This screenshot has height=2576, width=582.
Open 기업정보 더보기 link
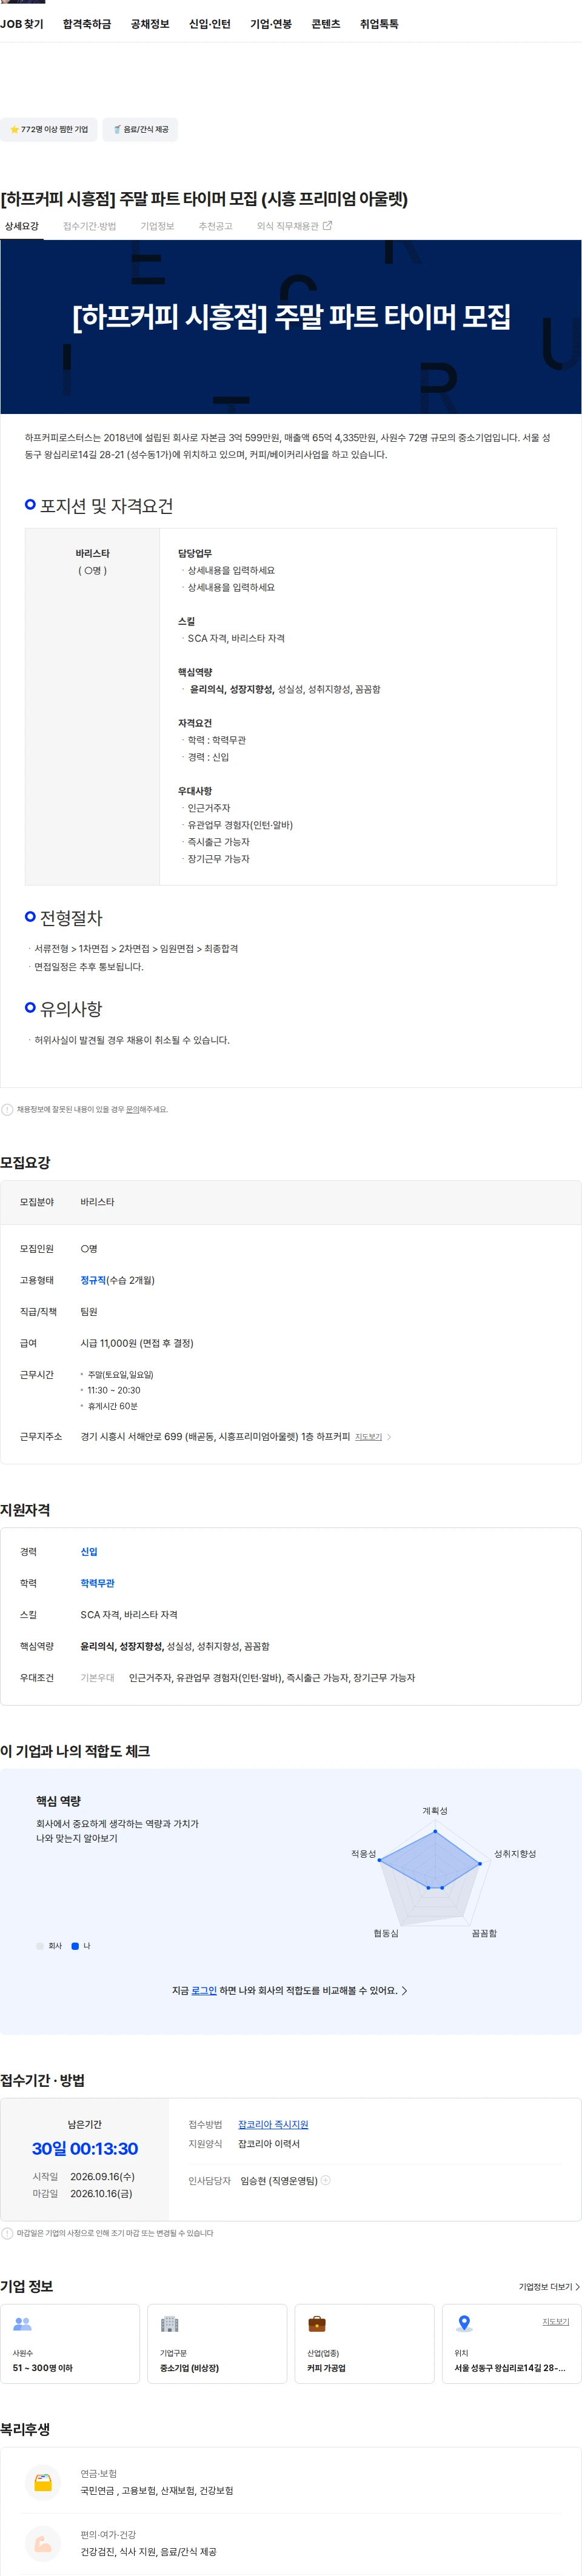click(x=549, y=2287)
